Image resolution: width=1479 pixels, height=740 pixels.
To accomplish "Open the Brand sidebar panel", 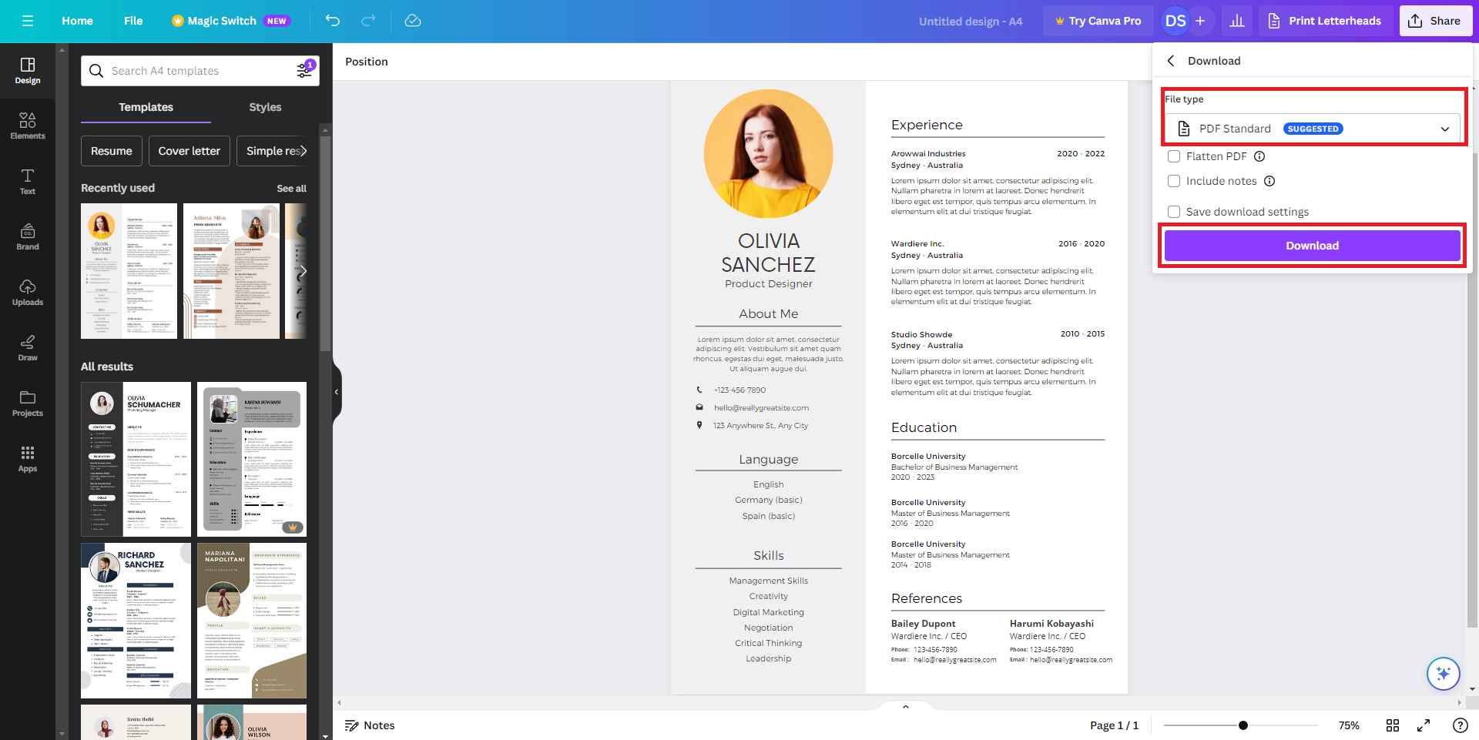I will (x=28, y=237).
